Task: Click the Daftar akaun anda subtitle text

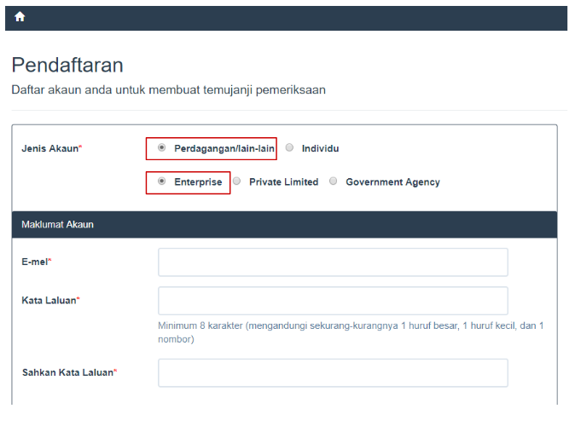Action: [x=168, y=89]
